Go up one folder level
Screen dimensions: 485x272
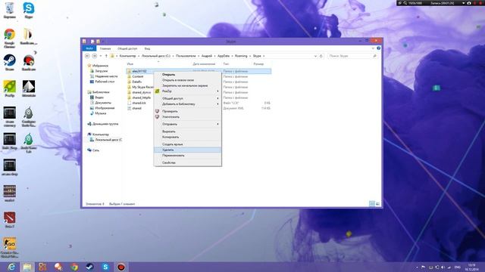click(106, 56)
